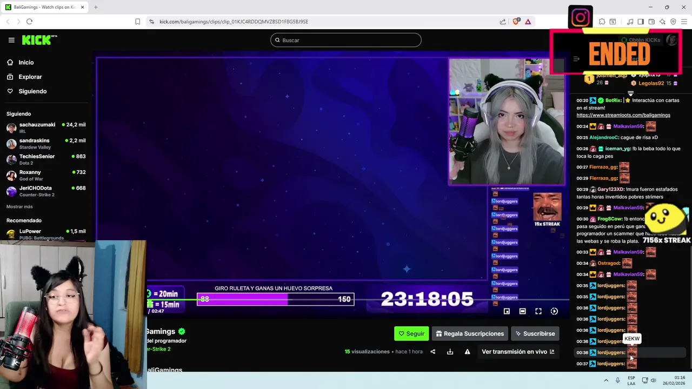Download the clip

450,352
